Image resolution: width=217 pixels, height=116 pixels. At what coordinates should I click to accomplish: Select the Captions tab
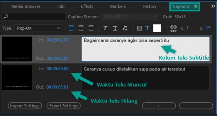point(181,6)
